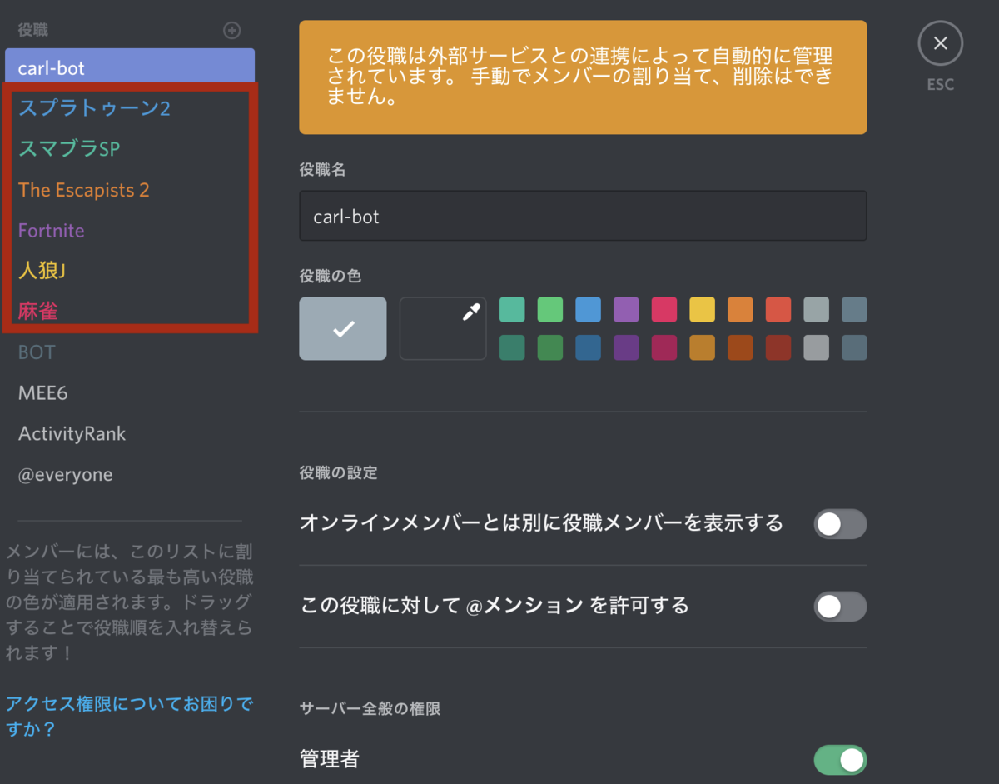The height and width of the screenshot is (784, 999).
Task: Select the MEE6 role
Action: pyautogui.click(x=43, y=393)
